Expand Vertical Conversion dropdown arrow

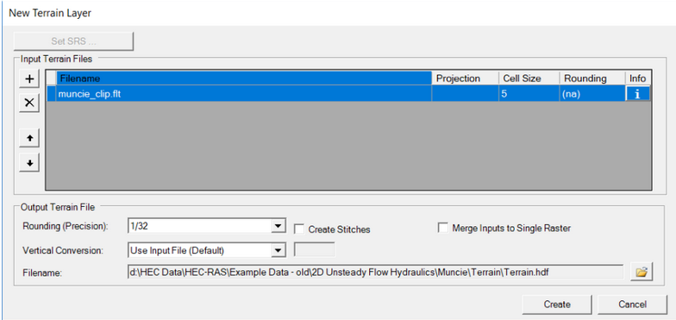pos(278,249)
